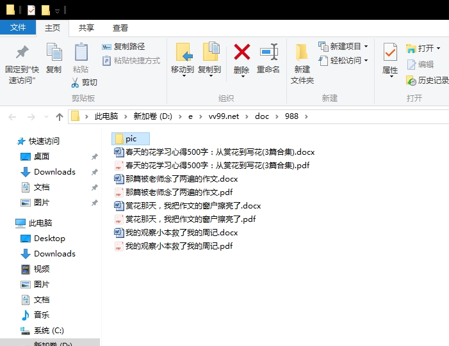Select 赏花那天，我把作文的窗户擦亮了.docx
The width and height of the screenshot is (449, 346).
(187, 205)
